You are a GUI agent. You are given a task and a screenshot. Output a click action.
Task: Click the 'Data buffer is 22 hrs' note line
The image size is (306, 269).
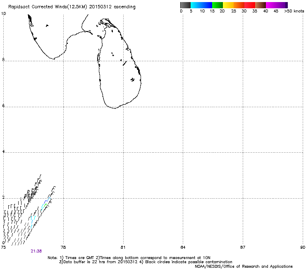coord(146,262)
